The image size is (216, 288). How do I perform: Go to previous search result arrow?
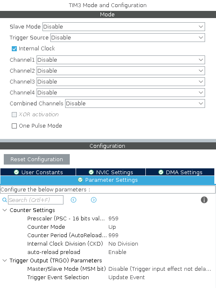click(x=74, y=200)
